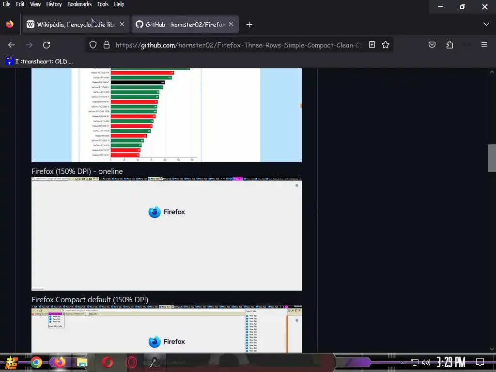
Task: Close the Wikipédia tab
Action: tap(122, 24)
